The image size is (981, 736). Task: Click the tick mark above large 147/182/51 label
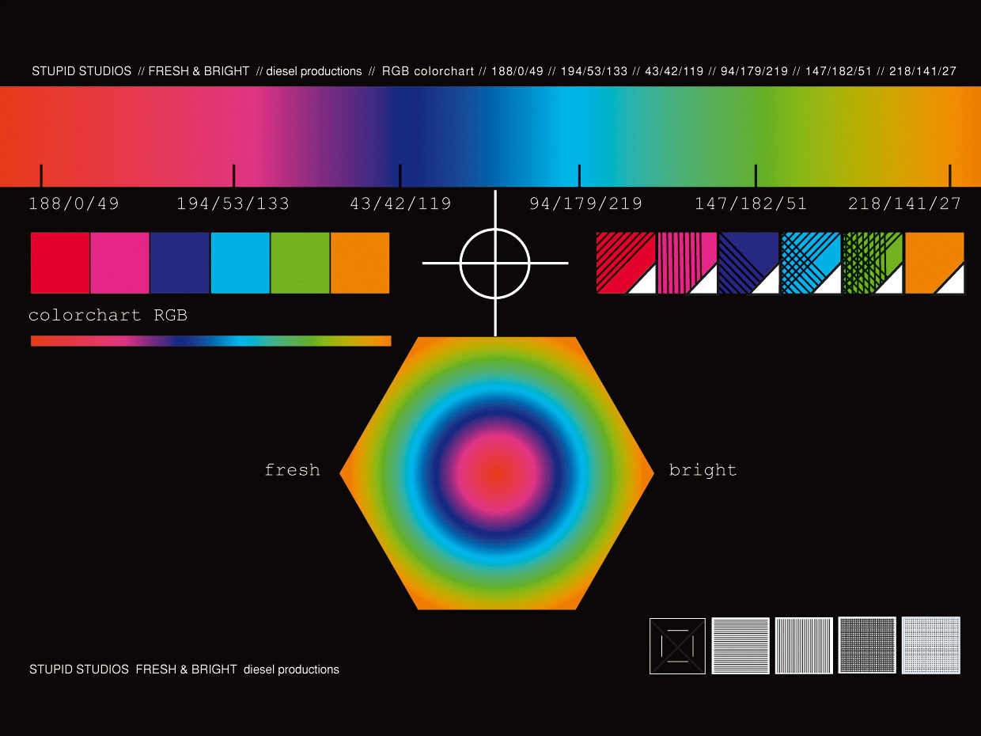point(756,176)
